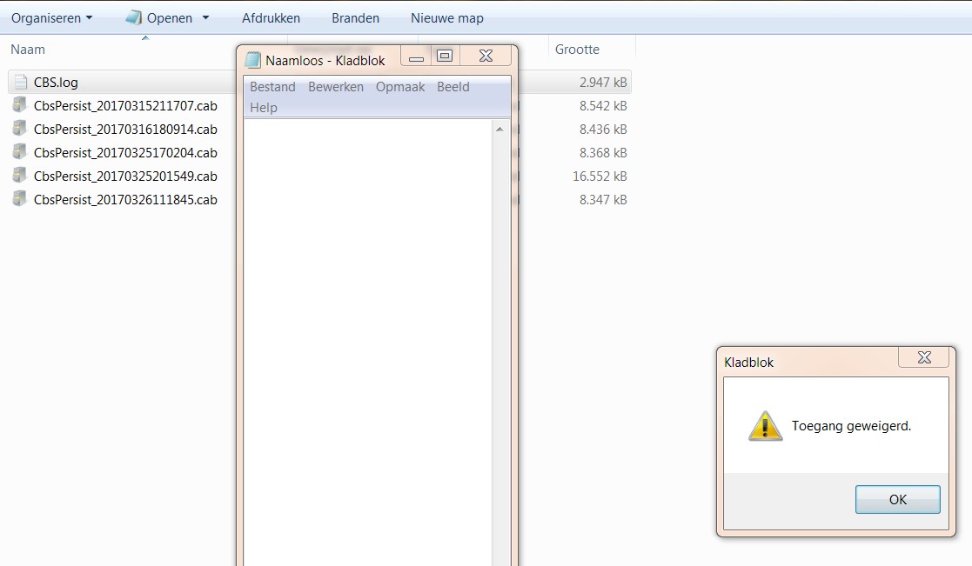Click the CbsPersist_20170326111845.cab archive icon
The image size is (972, 566).
tap(20, 199)
